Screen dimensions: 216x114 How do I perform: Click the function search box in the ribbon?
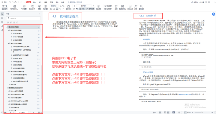75,2
